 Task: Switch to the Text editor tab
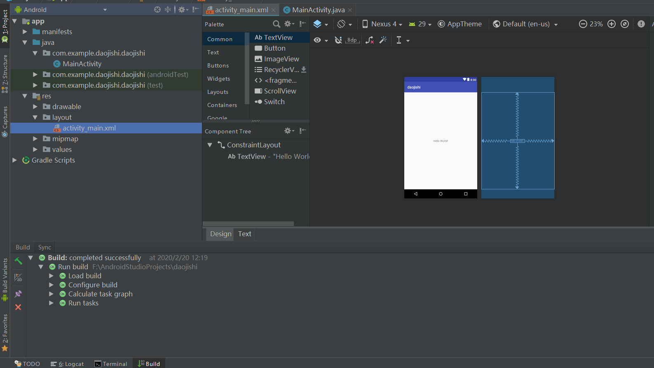point(244,234)
